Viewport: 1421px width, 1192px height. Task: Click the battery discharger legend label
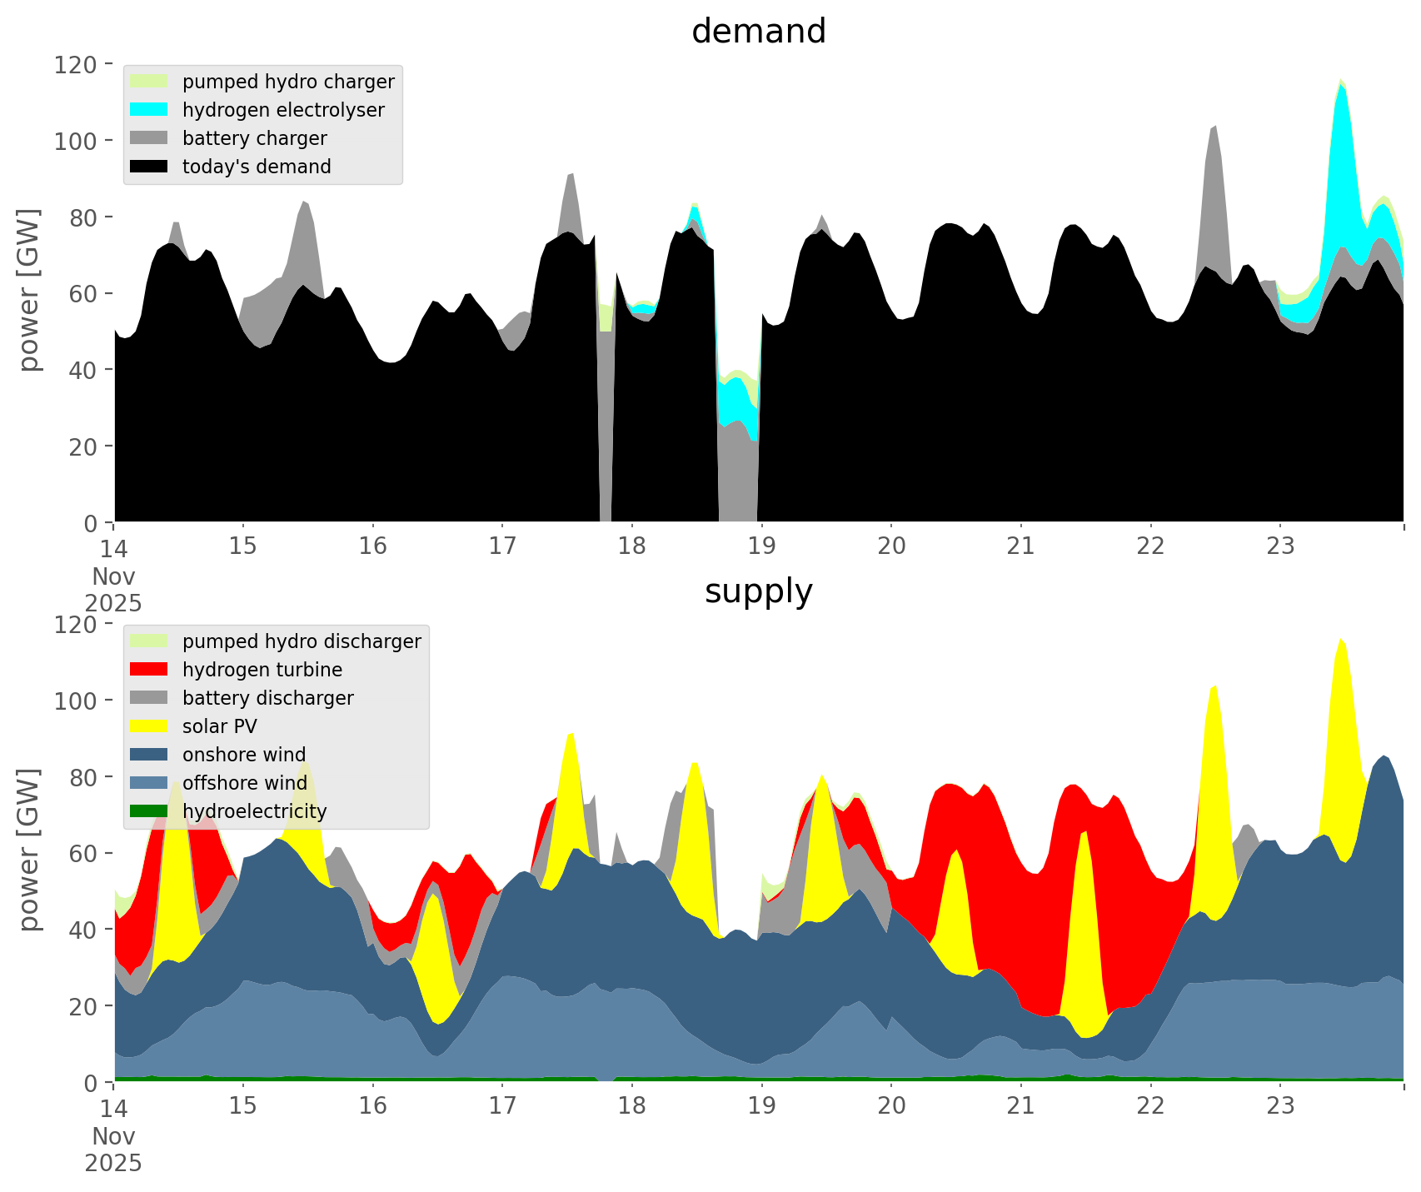tap(267, 698)
